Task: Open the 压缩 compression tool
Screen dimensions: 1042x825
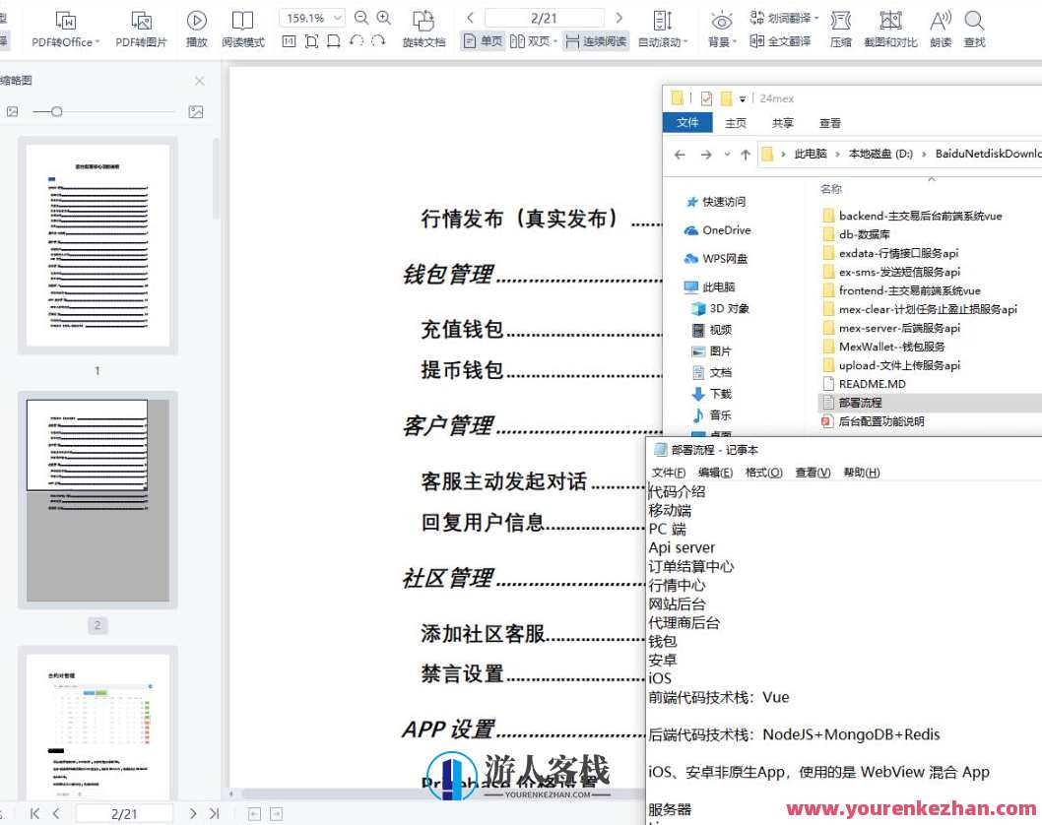Action: click(x=842, y=30)
